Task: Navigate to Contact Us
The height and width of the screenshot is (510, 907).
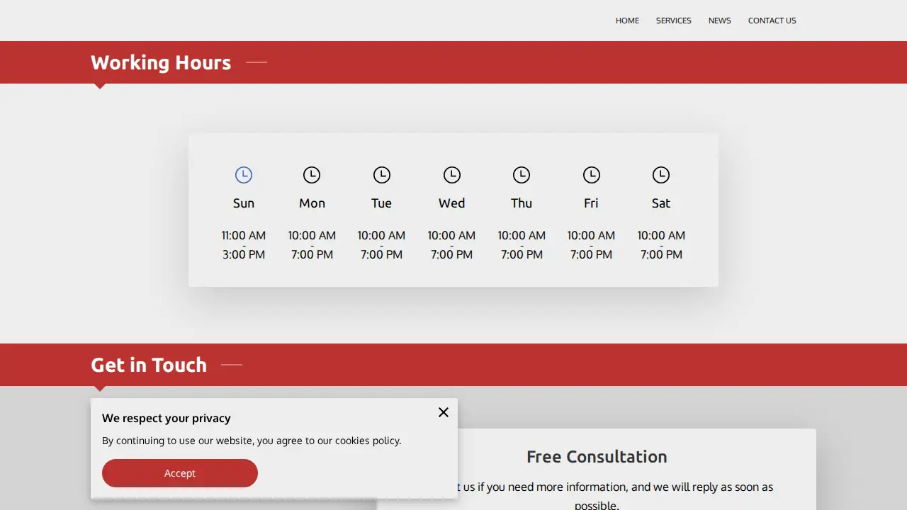Action: [x=772, y=21]
